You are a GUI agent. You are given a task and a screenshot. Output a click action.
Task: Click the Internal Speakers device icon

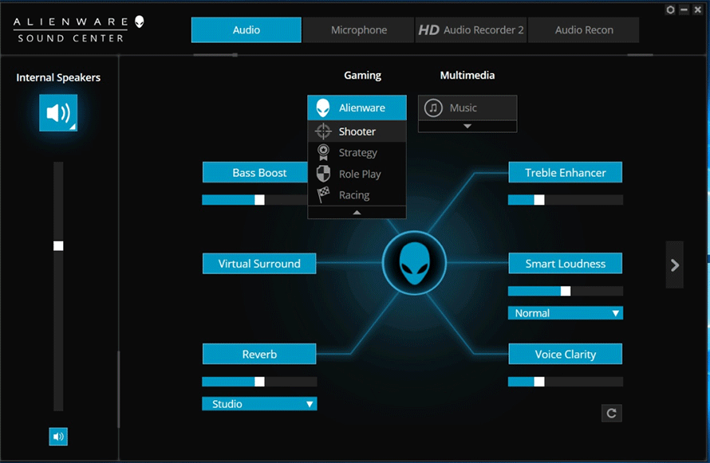pyautogui.click(x=58, y=112)
